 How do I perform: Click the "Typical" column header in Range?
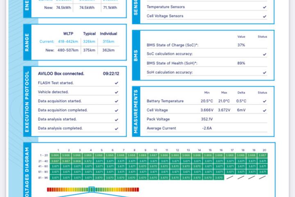tap(89, 34)
